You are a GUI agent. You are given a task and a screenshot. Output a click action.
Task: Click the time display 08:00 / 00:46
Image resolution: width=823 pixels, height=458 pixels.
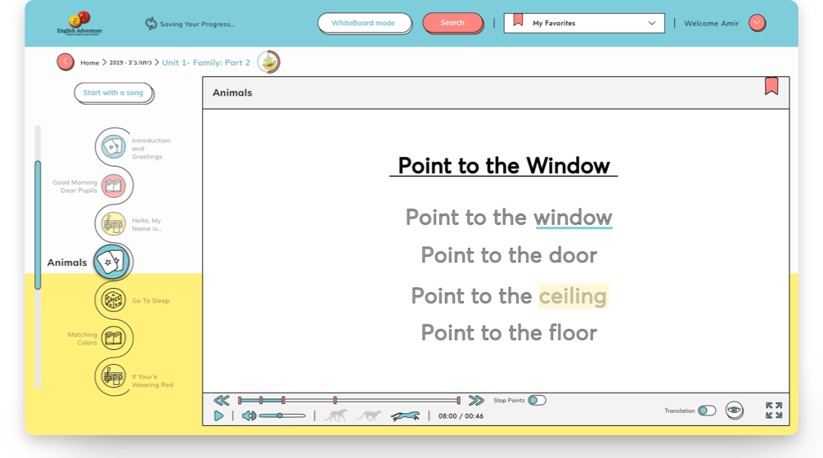click(461, 416)
